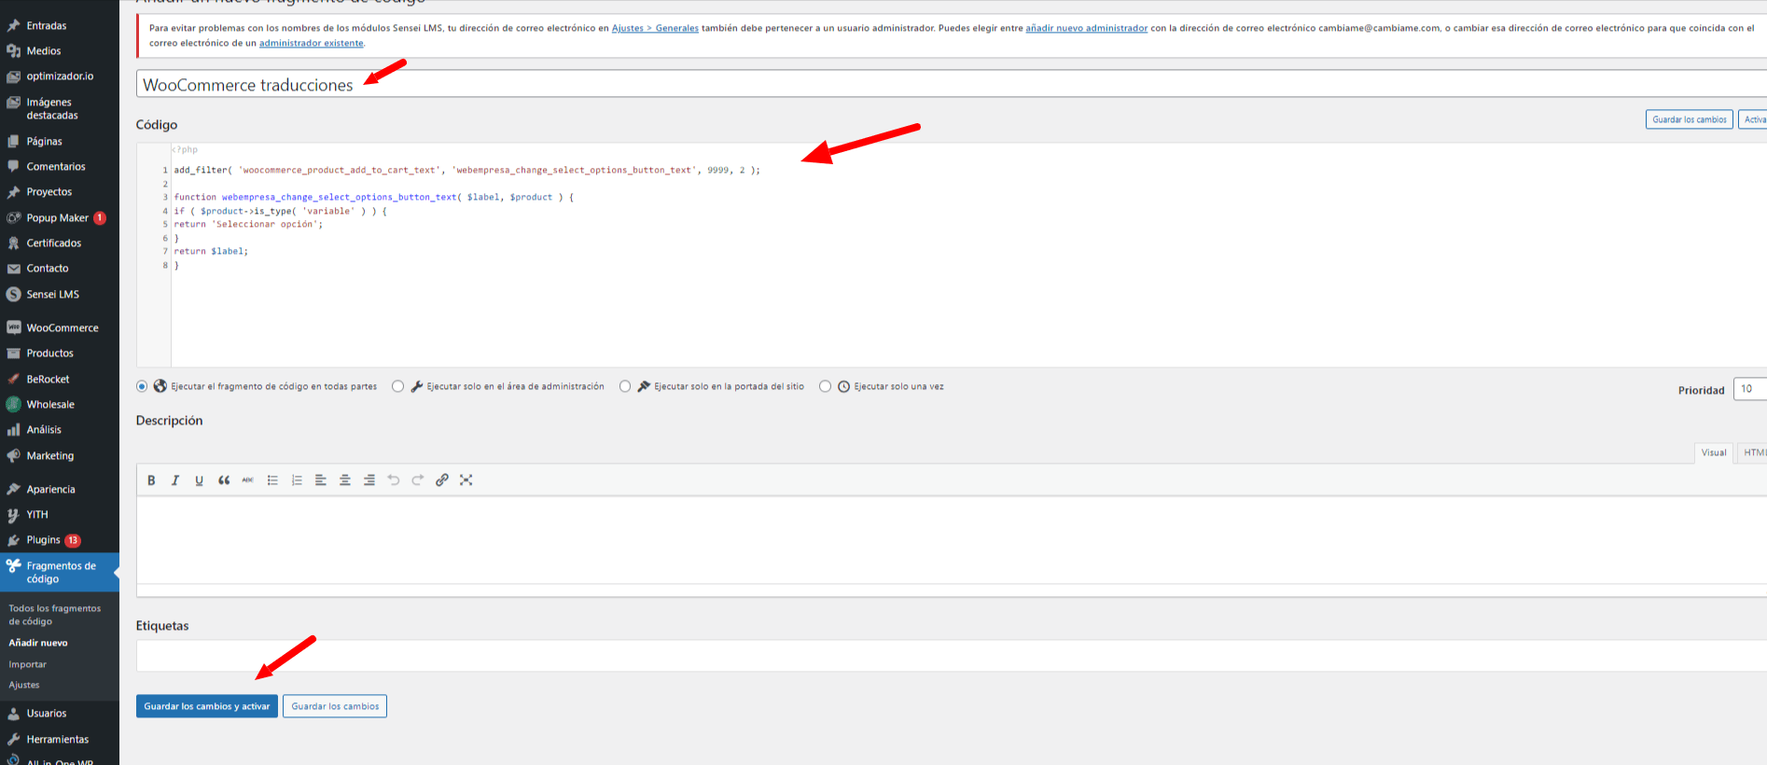This screenshot has width=1767, height=765.
Task: Focus the Etiquetas tags field
Action: click(x=952, y=656)
